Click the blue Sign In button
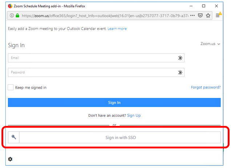The width and height of the screenshot is (231, 168). [x=114, y=102]
